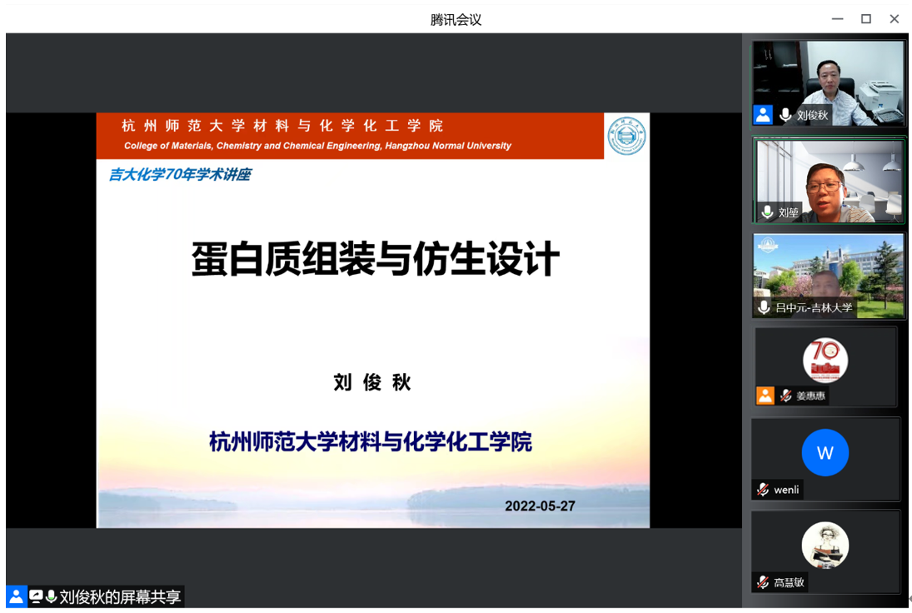Screen dimensions: 912x613
Task: Maximize the 腾讯会议 window
Action: 866,18
